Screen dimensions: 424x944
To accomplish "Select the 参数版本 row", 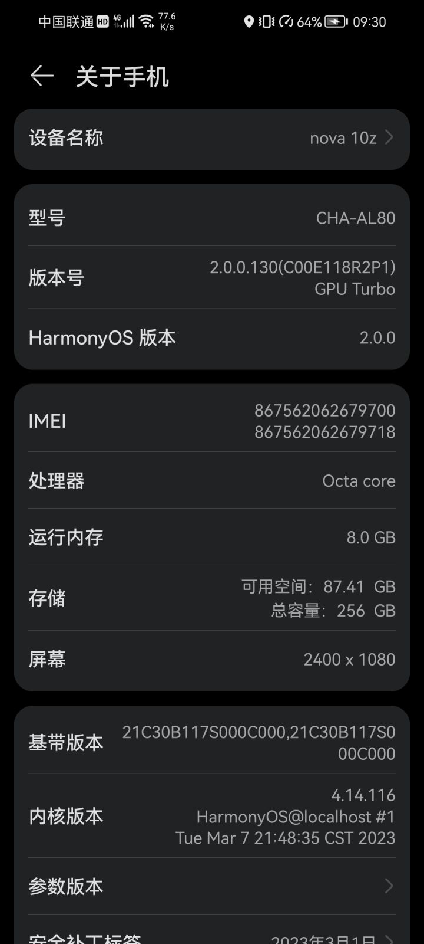I will pyautogui.click(x=212, y=886).
